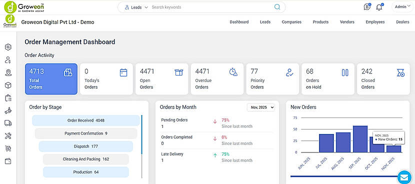This screenshot has height=184, width=415.
Task: Open the customer dollar icon in sidebar
Action: [8, 60]
